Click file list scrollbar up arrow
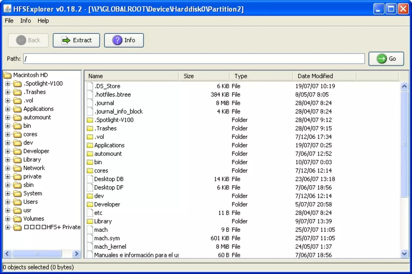Image resolution: width=412 pixels, height=274 pixels. coord(404,86)
